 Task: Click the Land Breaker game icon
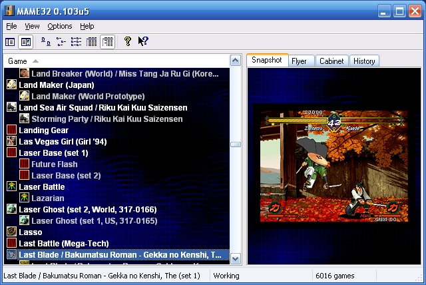25,73
